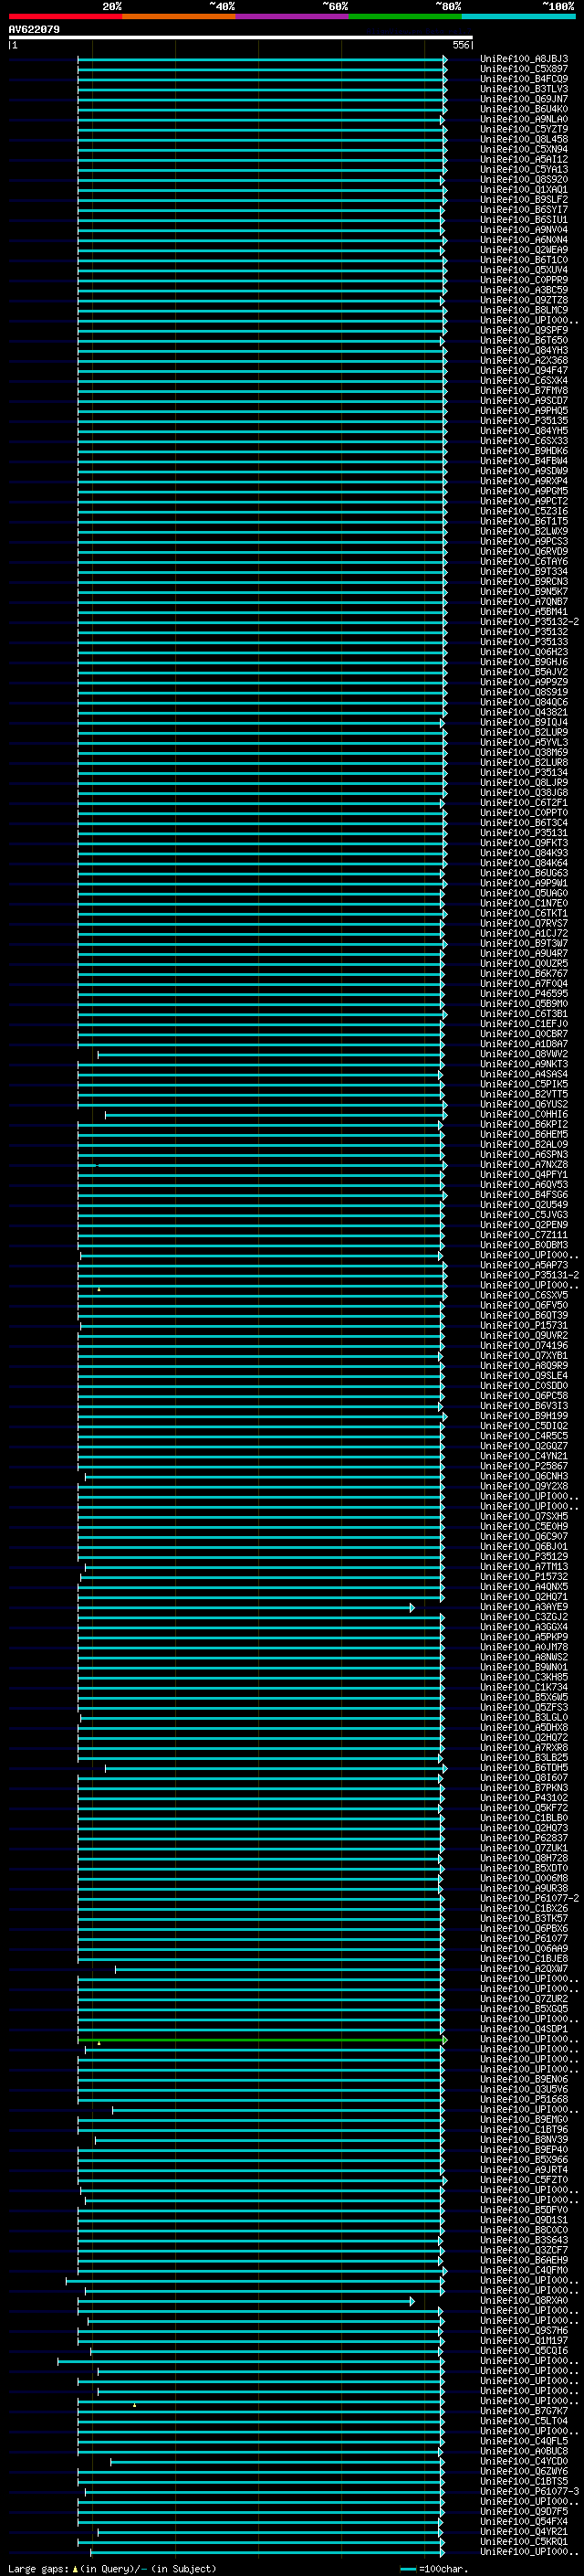Click UniRef100_P35133 label
The height and width of the screenshot is (2576, 584).
(524, 642)
